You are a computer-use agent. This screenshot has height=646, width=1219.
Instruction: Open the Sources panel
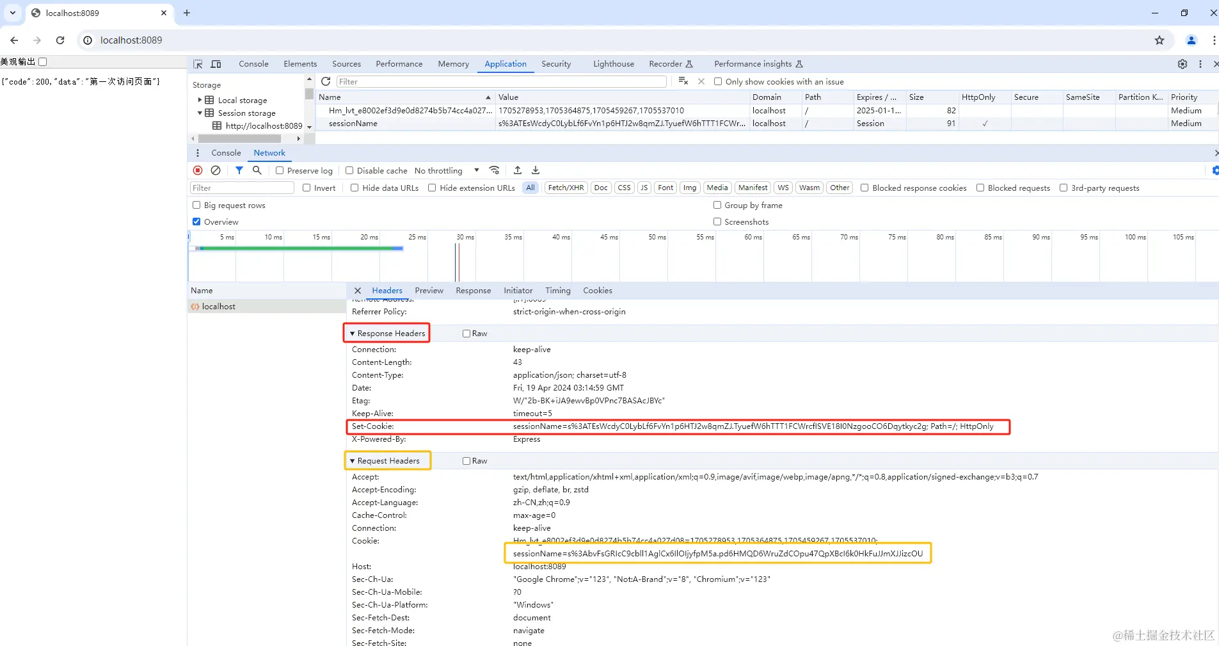[x=346, y=64]
